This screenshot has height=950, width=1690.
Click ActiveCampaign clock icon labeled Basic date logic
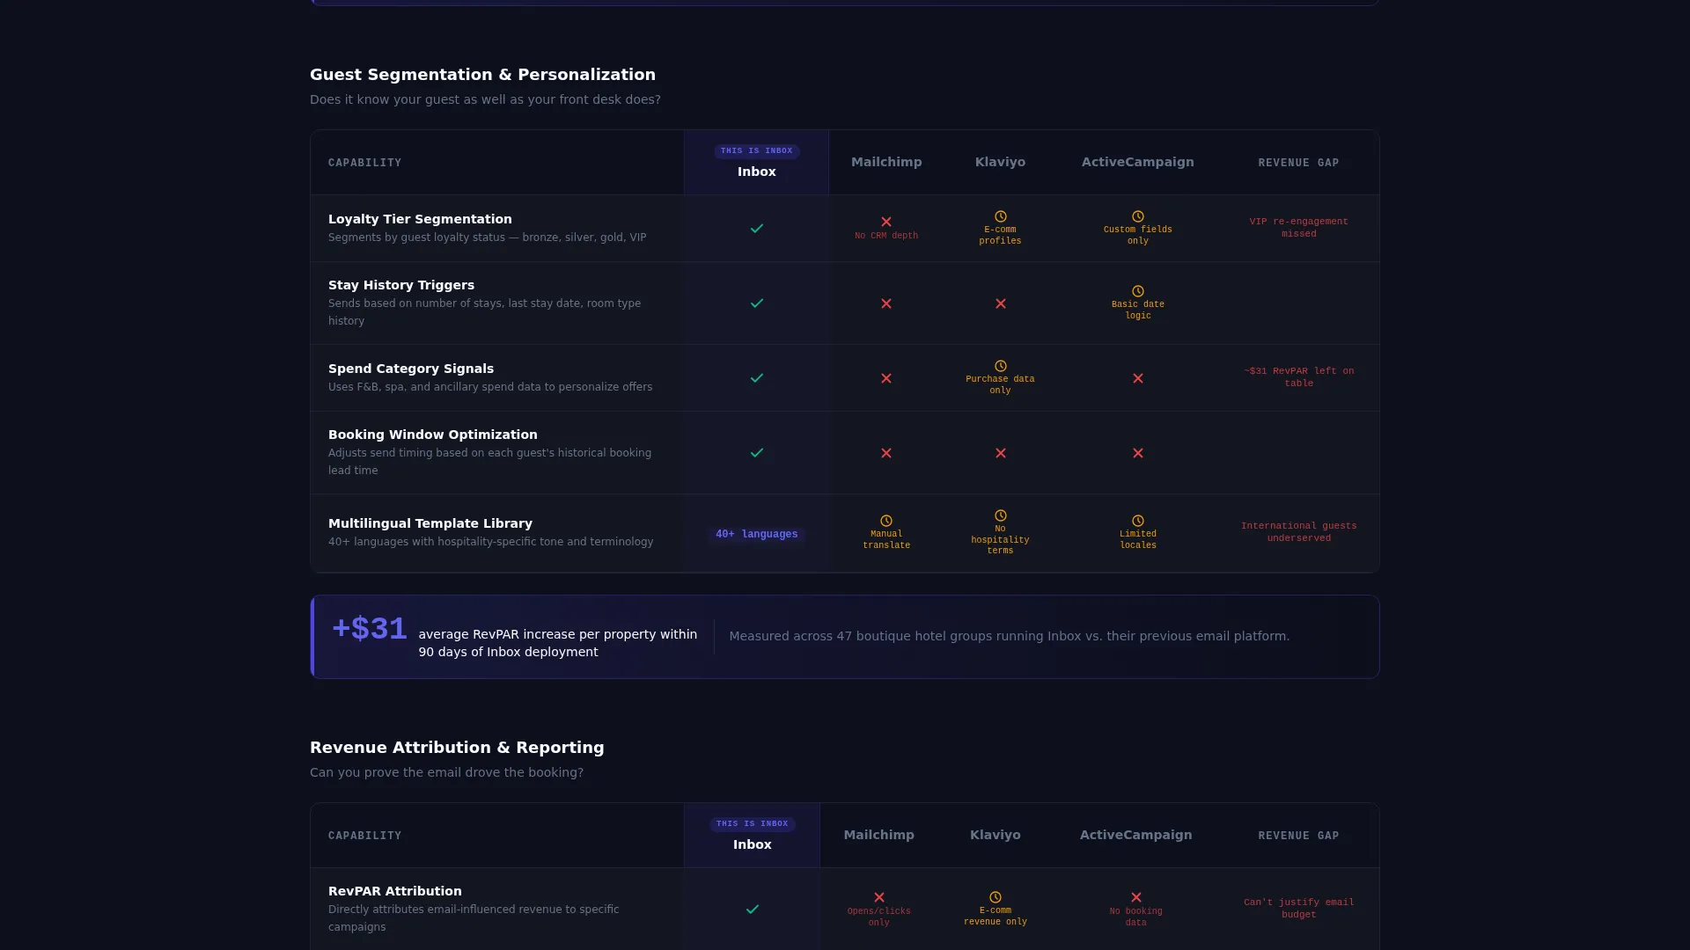pos(1137,291)
